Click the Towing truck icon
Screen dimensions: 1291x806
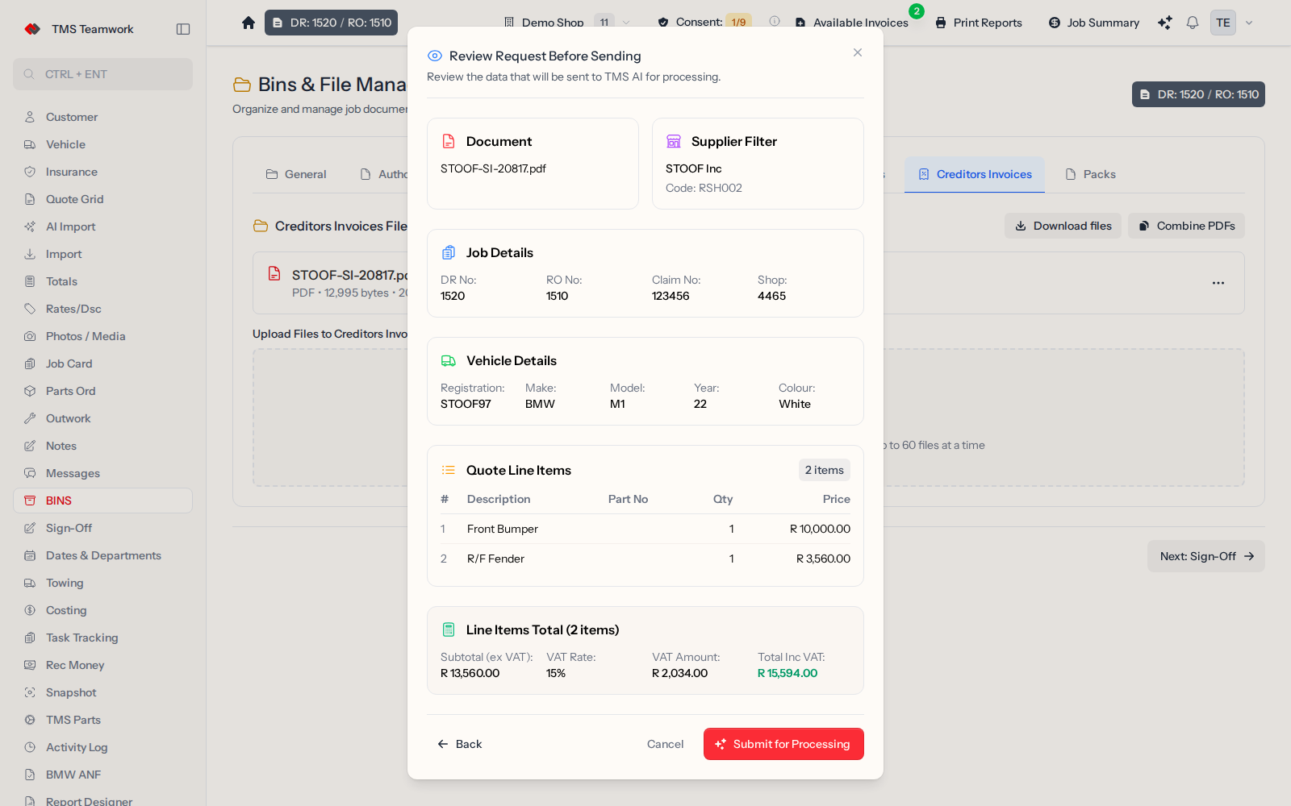click(x=30, y=583)
